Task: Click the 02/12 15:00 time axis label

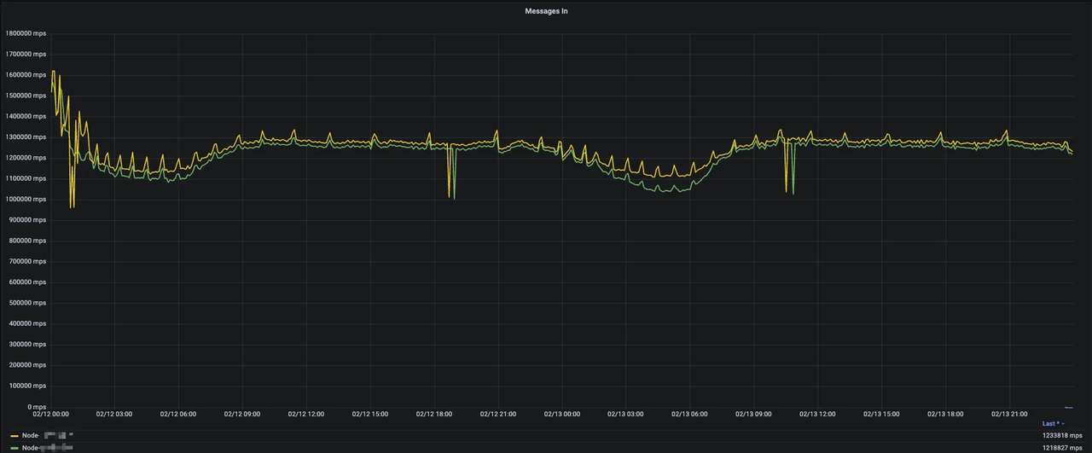Action: pos(370,414)
